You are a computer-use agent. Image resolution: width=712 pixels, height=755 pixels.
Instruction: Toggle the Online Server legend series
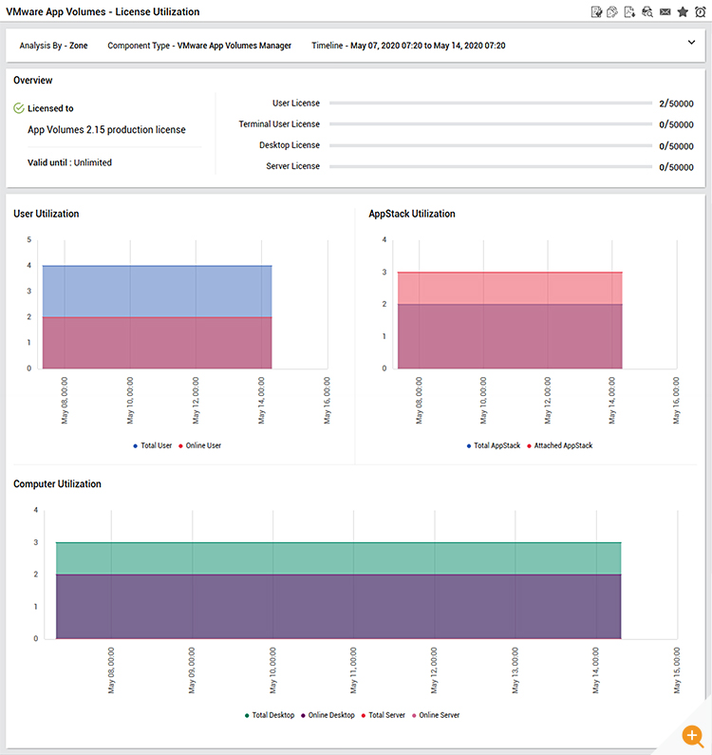436,715
